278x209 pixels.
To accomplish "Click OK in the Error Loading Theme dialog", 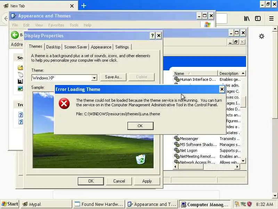I will tap(140, 126).
